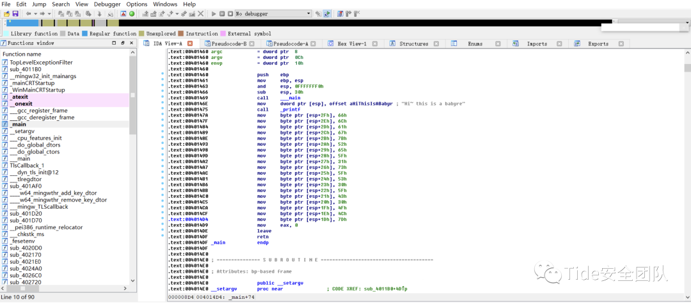
Task: Click the open file icon in toolbar
Action: click(6, 13)
